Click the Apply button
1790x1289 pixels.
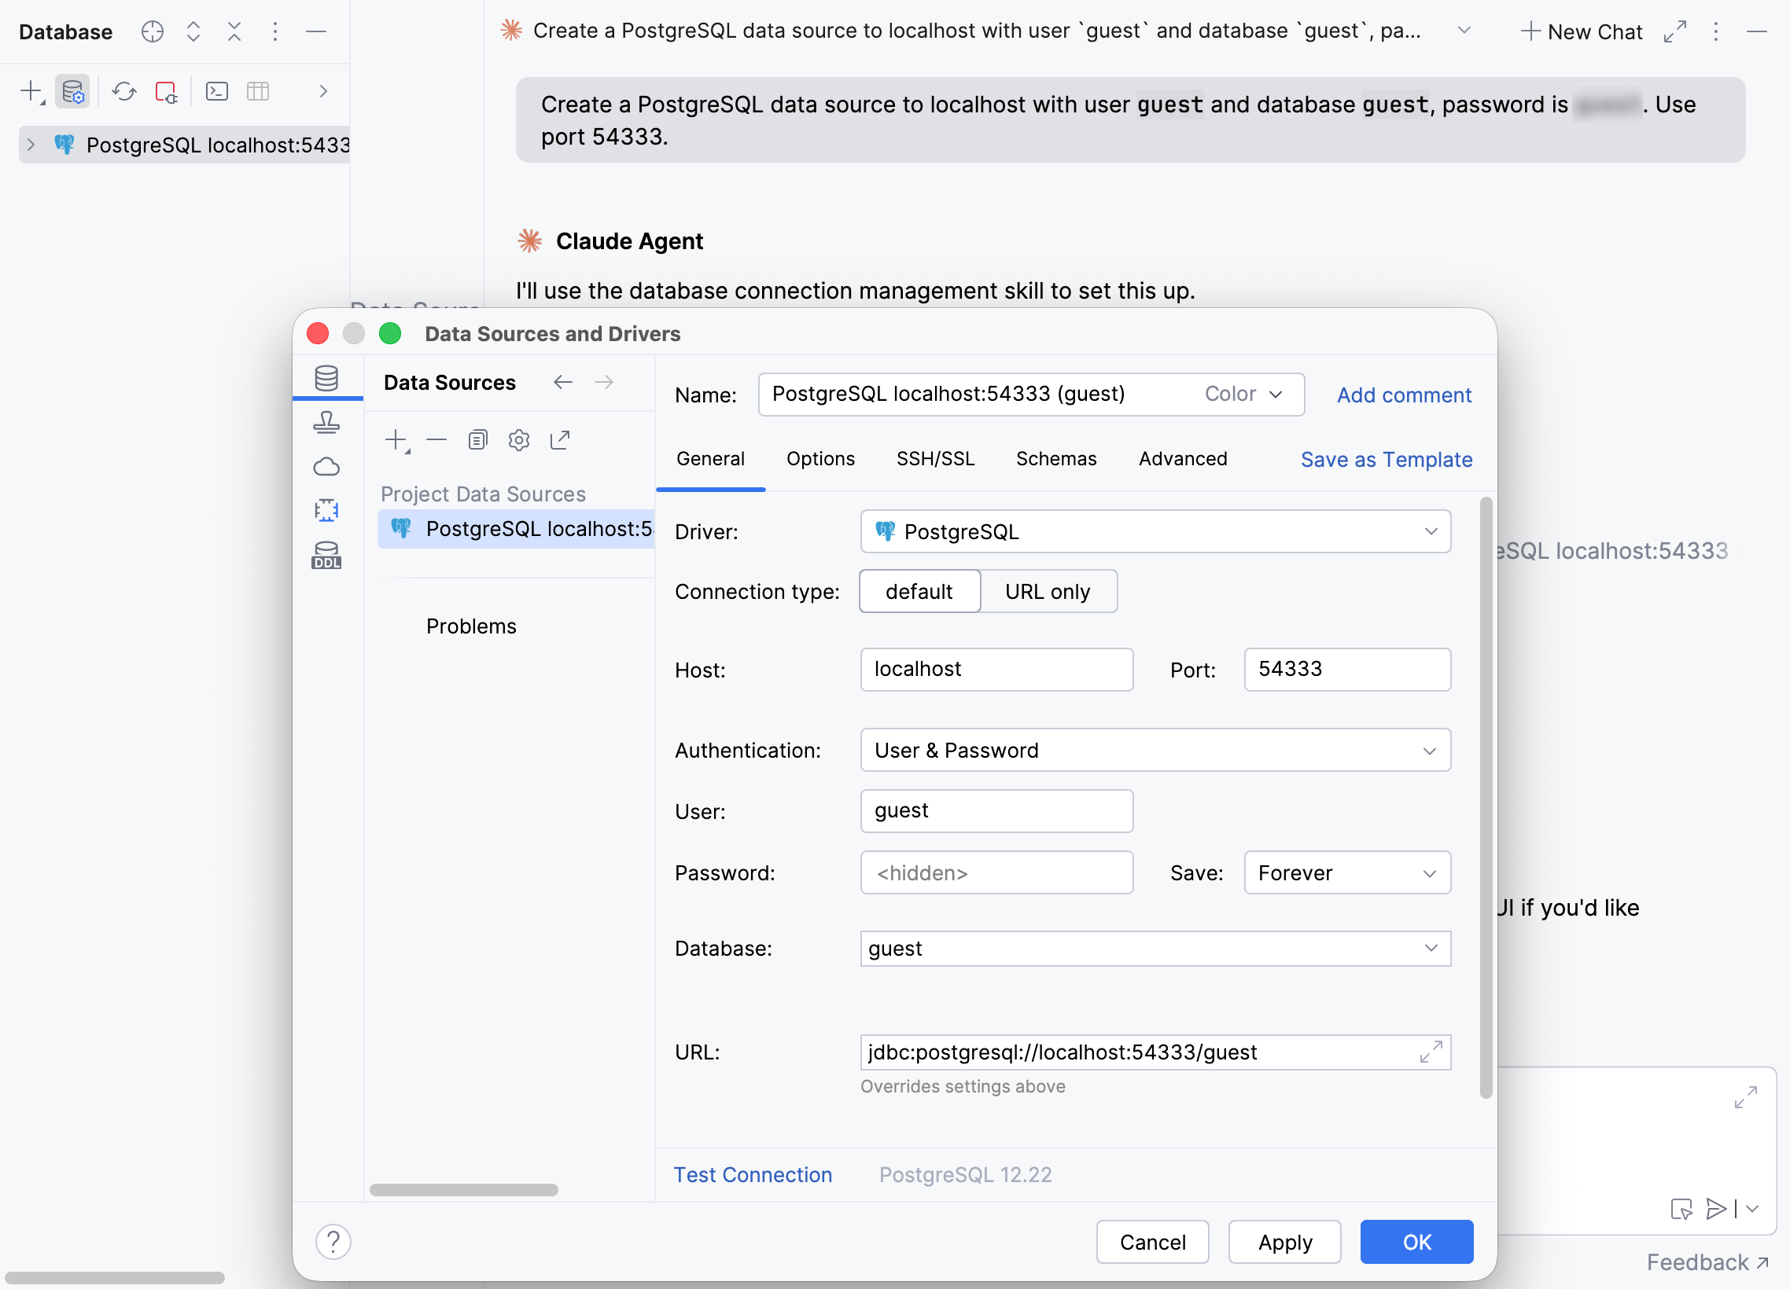pos(1285,1243)
